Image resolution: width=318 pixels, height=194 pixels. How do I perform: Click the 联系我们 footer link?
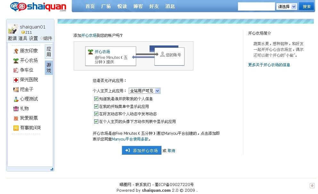[x=143, y=184]
